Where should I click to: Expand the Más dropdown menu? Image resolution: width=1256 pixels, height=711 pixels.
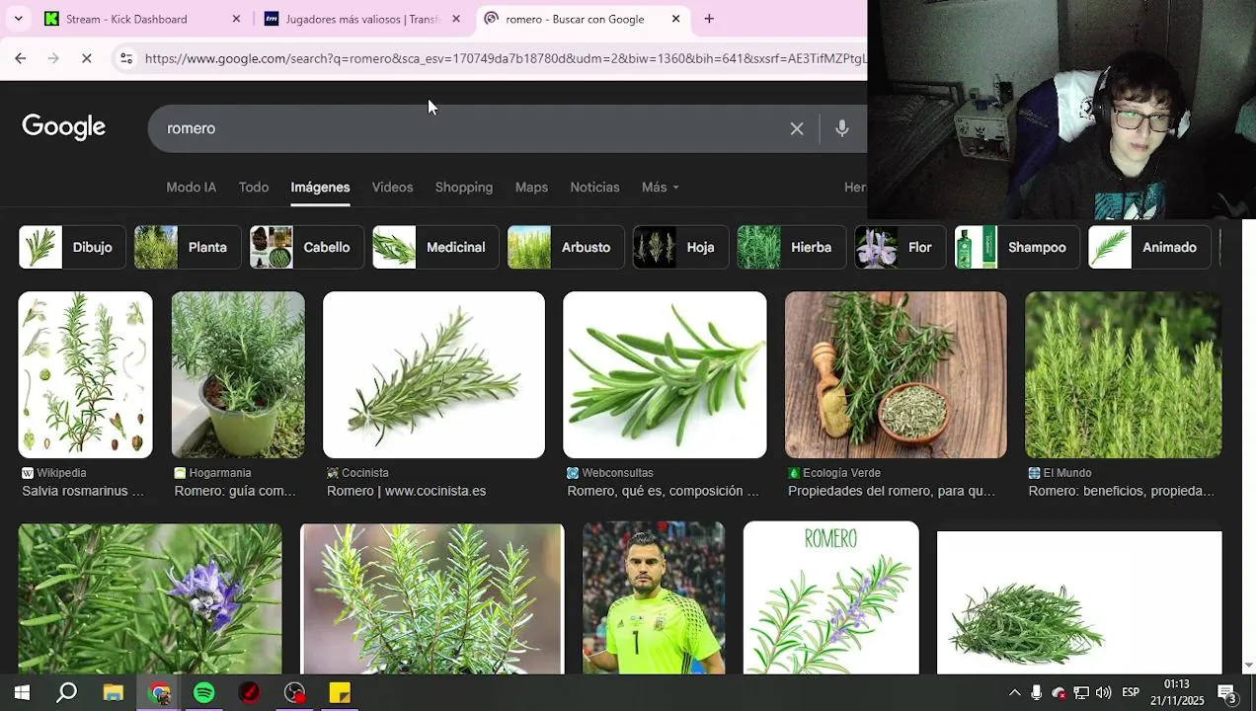click(x=660, y=187)
